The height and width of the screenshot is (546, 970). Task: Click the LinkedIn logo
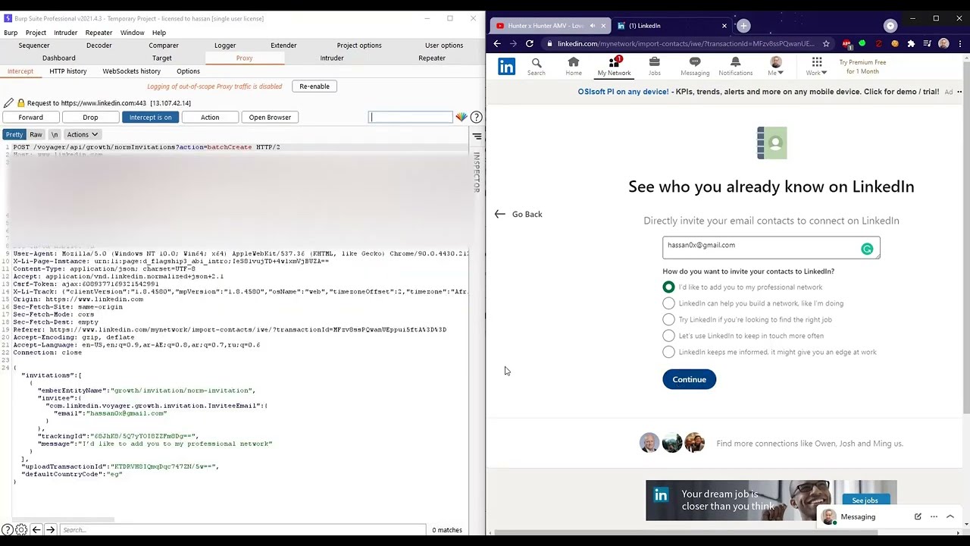tap(506, 67)
